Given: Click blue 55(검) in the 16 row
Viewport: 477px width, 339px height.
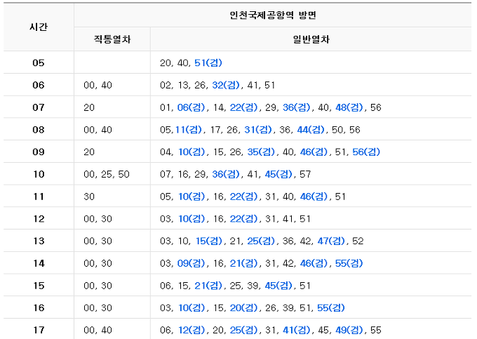Looking at the screenshot, I should click(331, 307).
